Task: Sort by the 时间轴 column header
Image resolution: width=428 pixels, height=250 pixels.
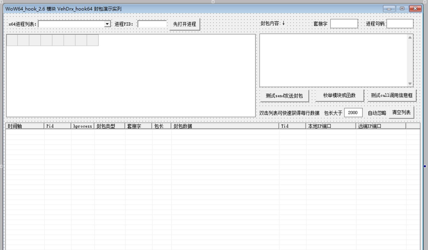Action: point(25,126)
